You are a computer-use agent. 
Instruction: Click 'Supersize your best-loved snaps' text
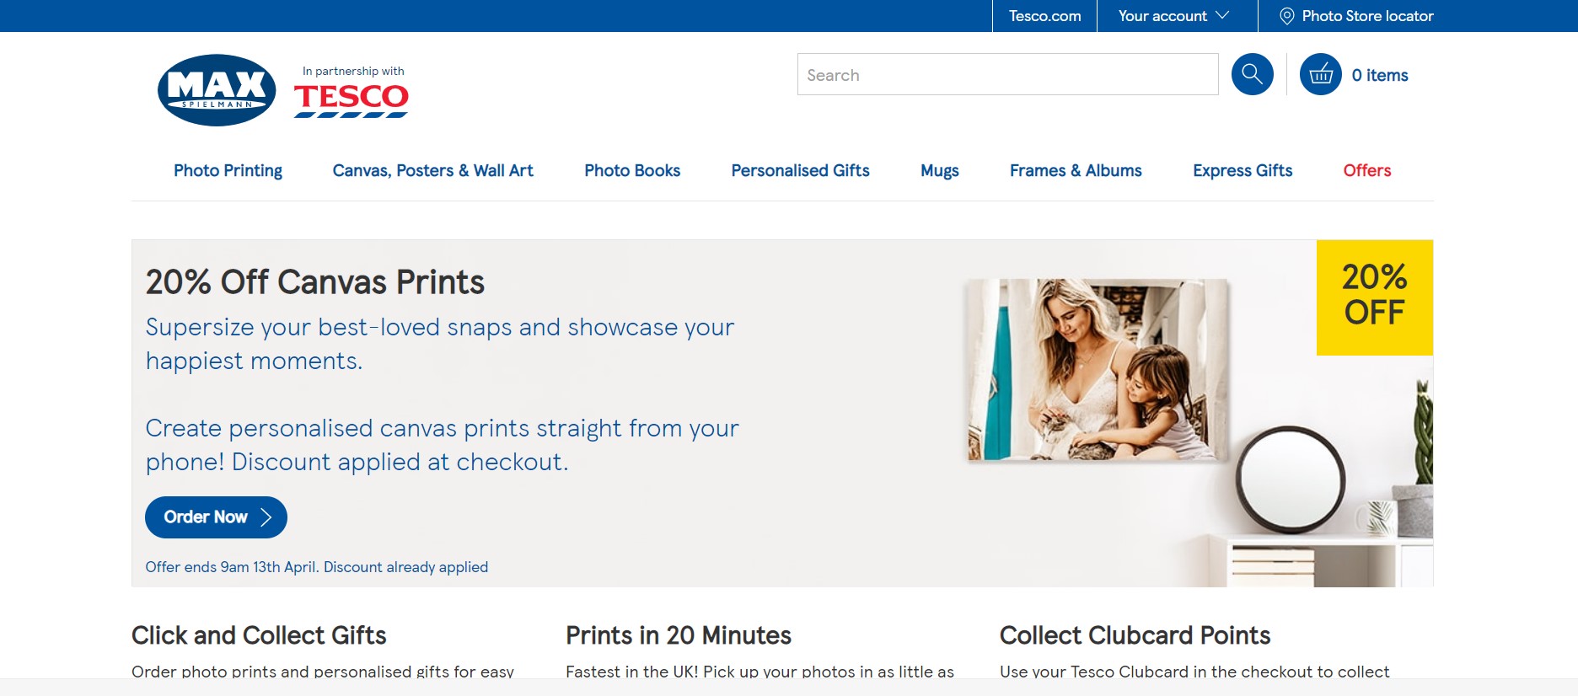point(440,344)
